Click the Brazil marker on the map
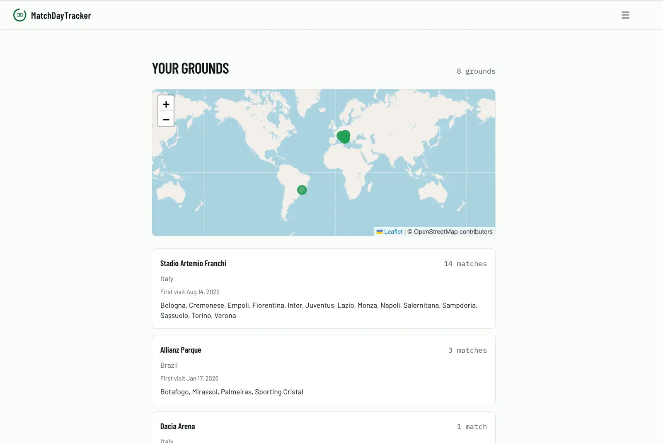 [x=302, y=190]
